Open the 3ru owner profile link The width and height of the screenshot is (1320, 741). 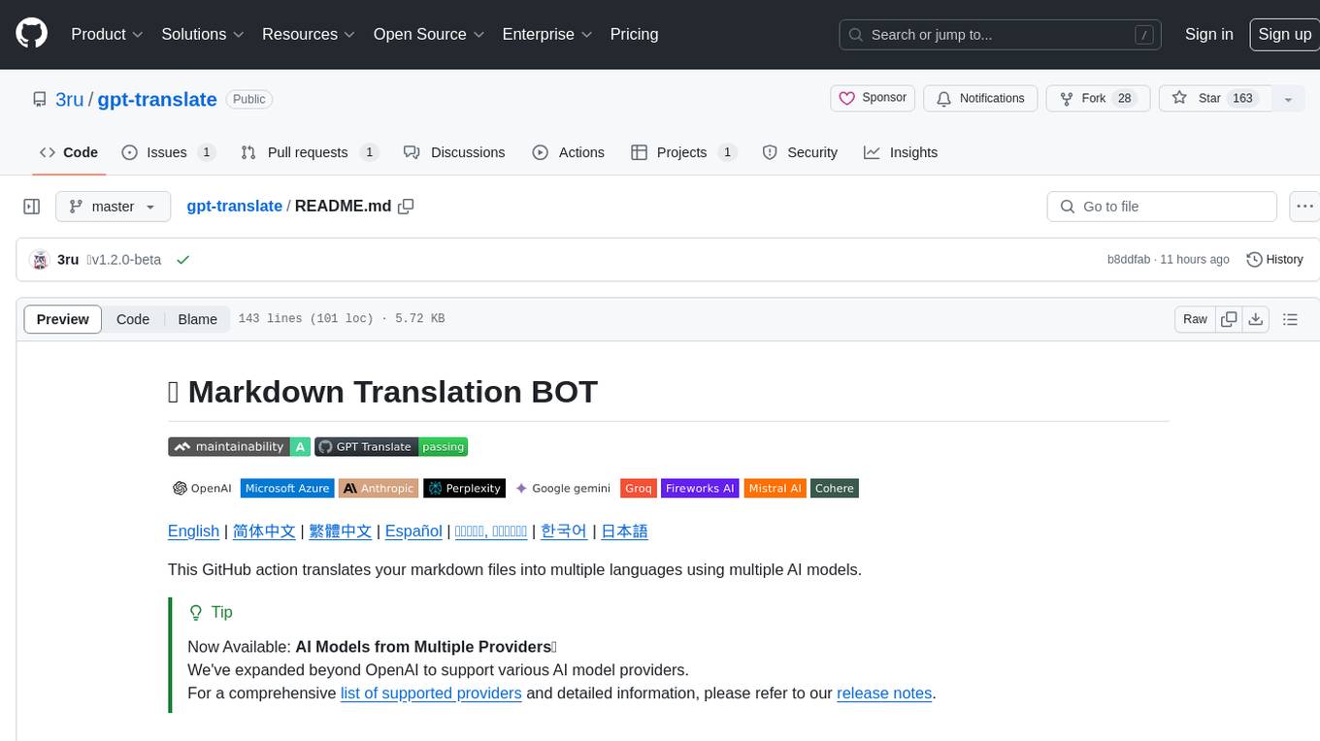(69, 99)
